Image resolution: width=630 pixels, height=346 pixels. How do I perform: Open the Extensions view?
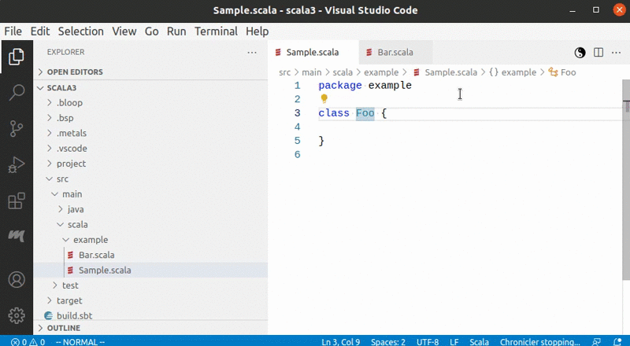click(x=17, y=201)
